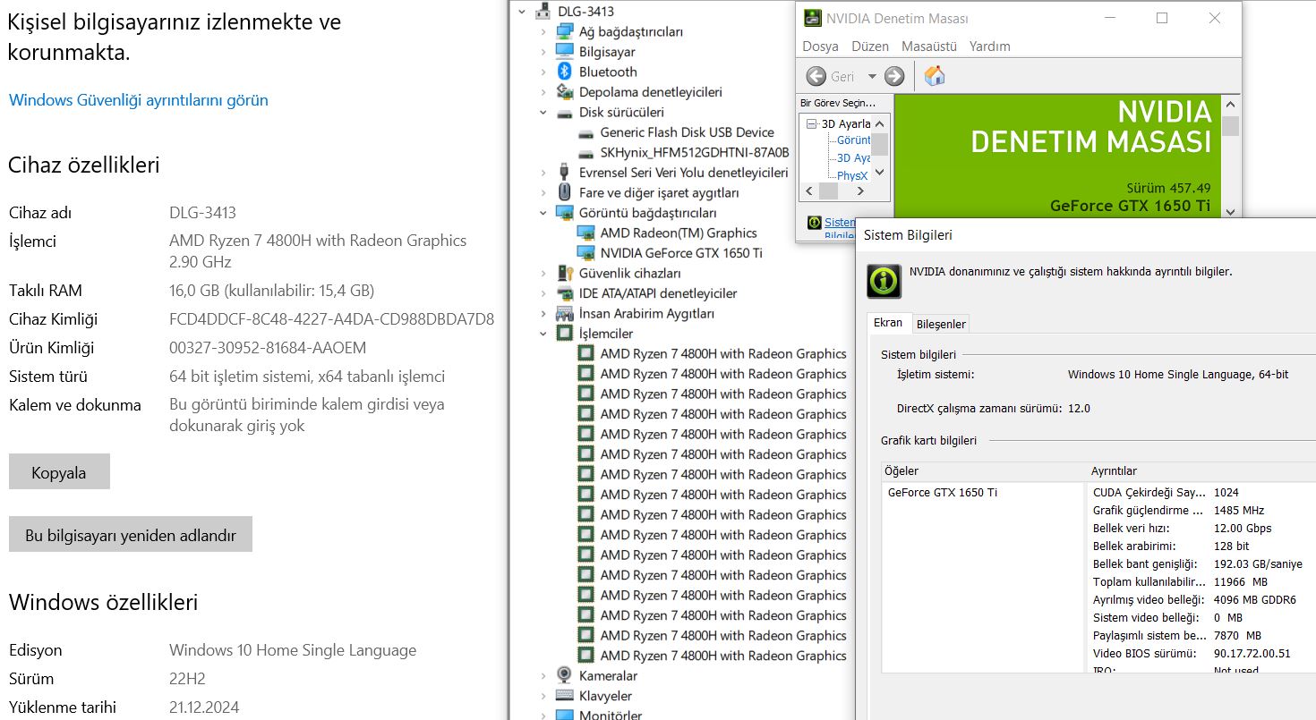This screenshot has height=720, width=1316.
Task: Click the task tree vertical scrollbar down arrow
Action: pyautogui.click(x=879, y=173)
